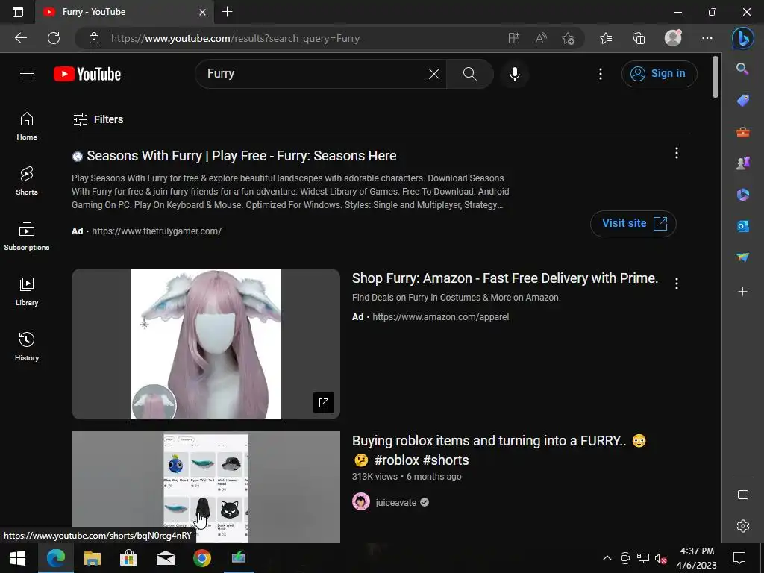The height and width of the screenshot is (573, 764).
Task: Open options for Seasons With Furry ad
Action: pos(676,153)
